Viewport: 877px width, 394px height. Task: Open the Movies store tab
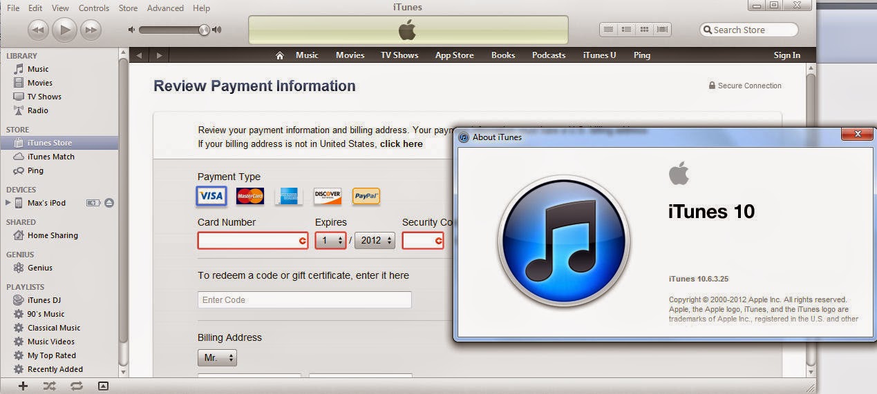coord(350,55)
